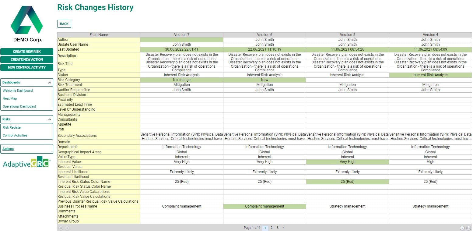Click the 'Department' field name

pos(99,147)
